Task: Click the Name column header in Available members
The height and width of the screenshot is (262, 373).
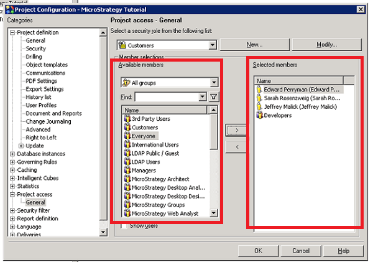Action: click(165, 110)
